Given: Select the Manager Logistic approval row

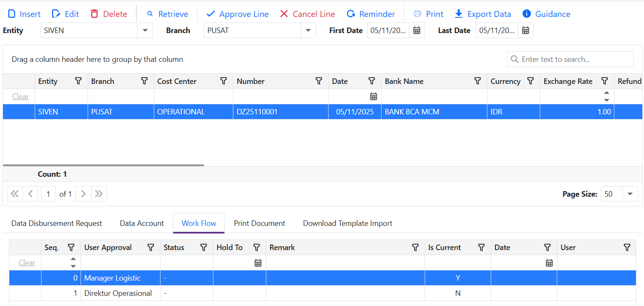Looking at the screenshot, I should [323, 278].
